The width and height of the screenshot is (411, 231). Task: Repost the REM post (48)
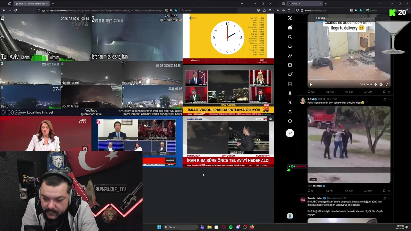(x=329, y=191)
